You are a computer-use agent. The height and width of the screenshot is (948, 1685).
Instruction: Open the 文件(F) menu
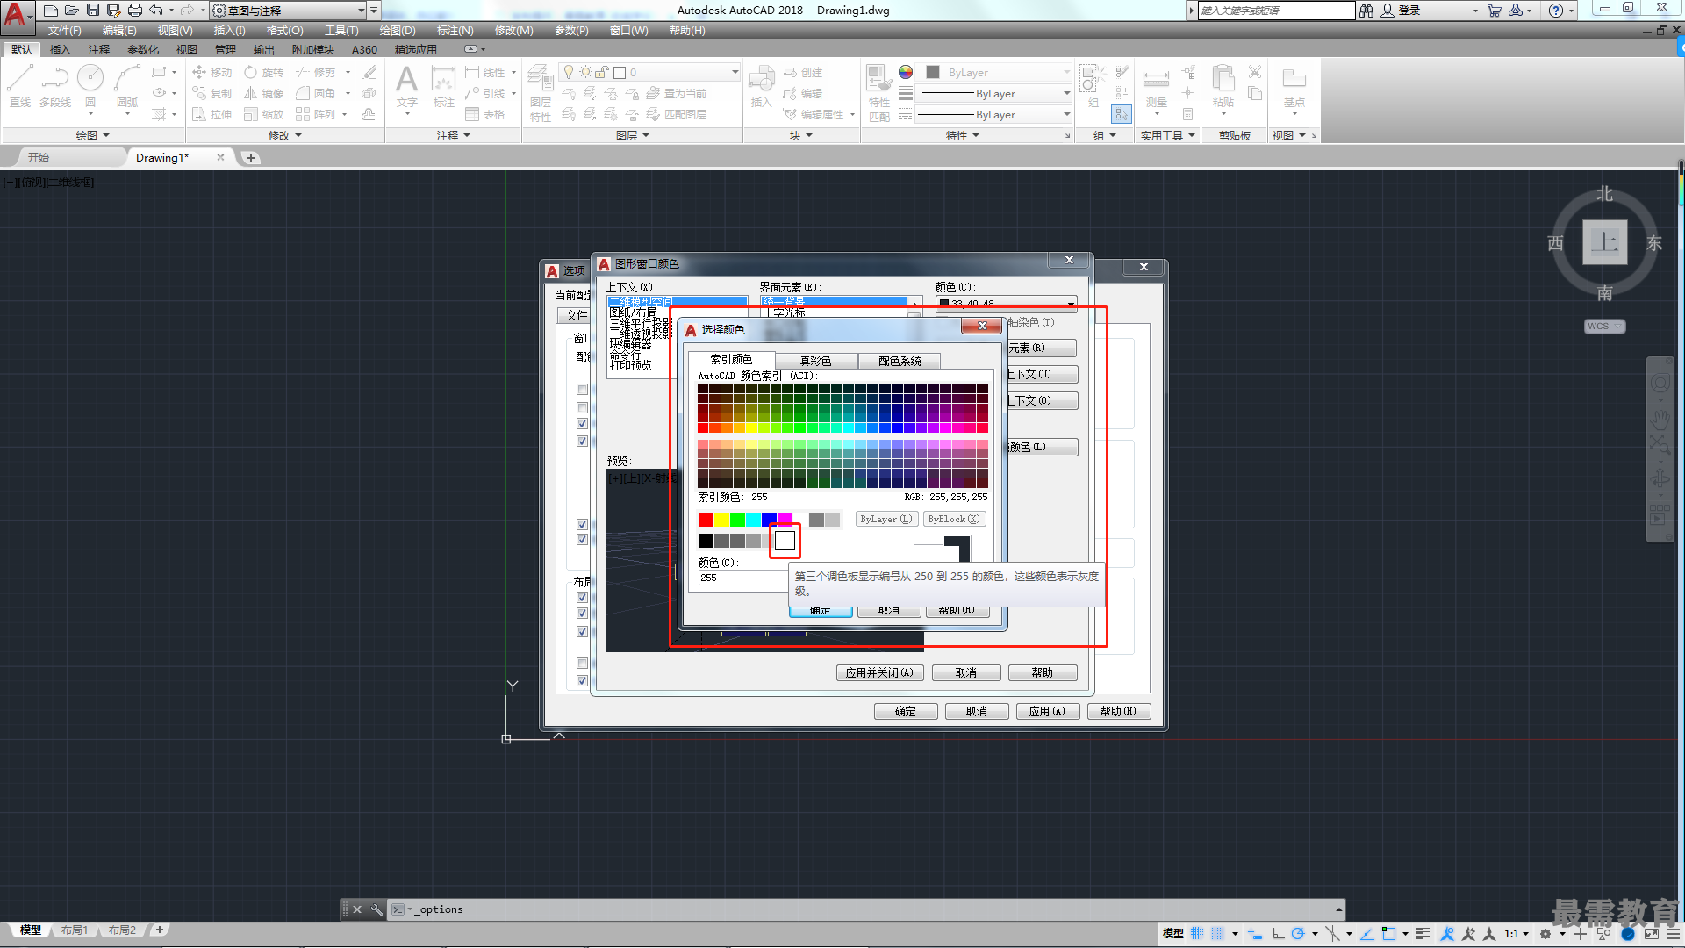pos(64,31)
